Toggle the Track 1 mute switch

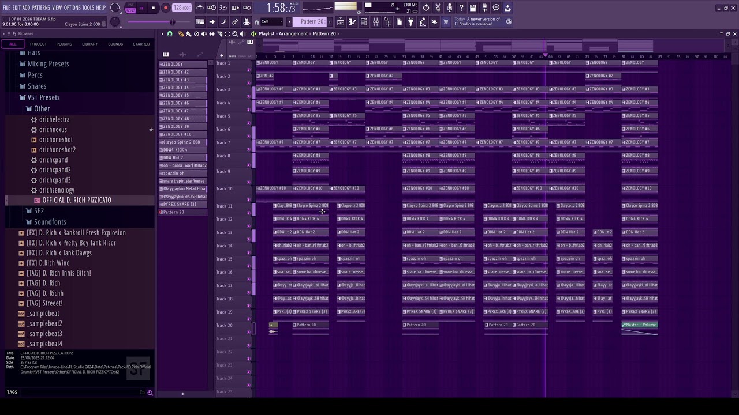(249, 69)
